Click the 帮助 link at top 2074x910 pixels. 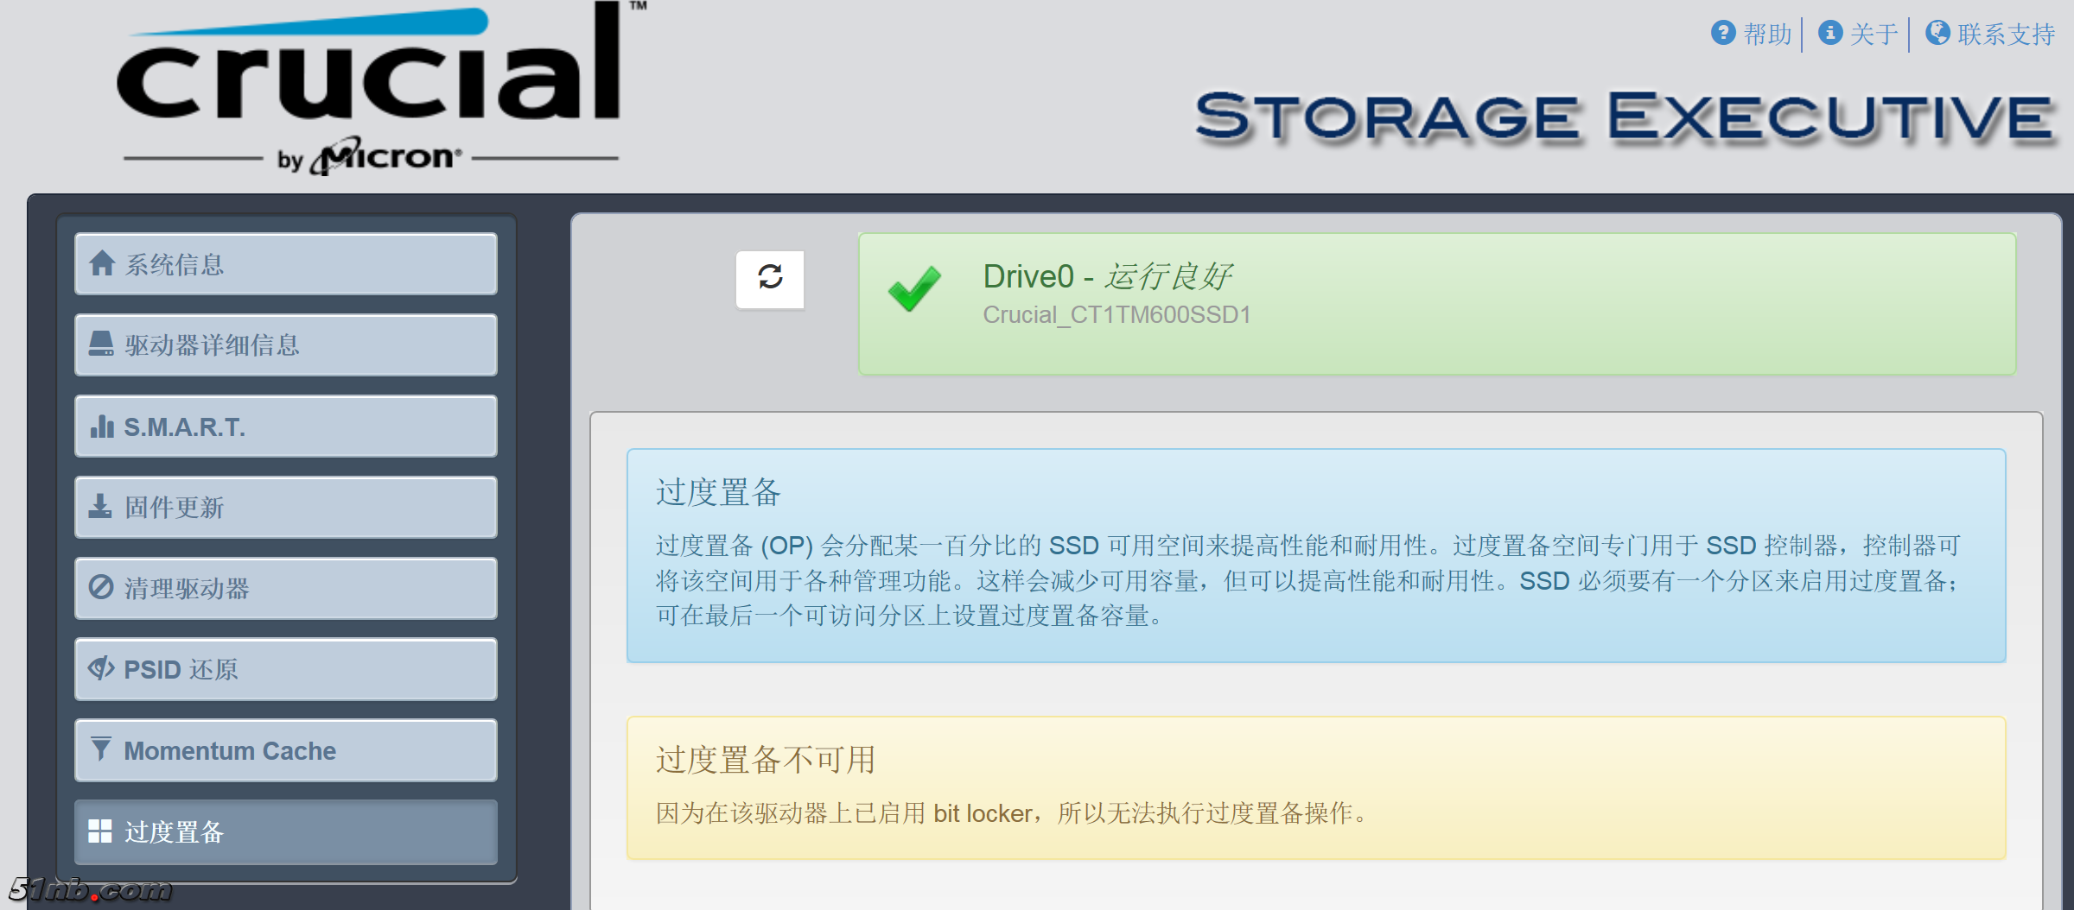coord(1767,35)
